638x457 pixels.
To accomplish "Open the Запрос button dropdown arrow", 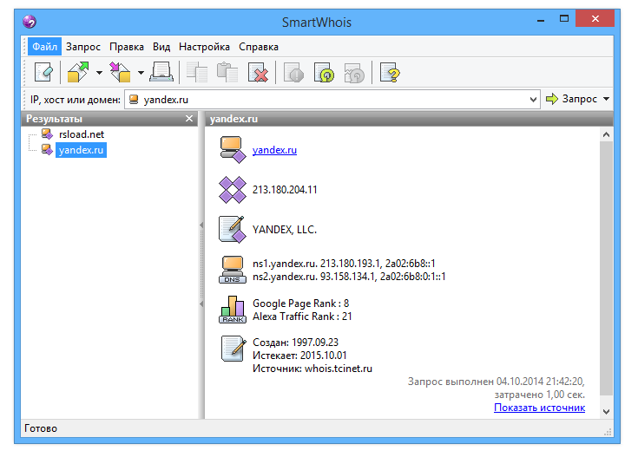I will click(x=606, y=99).
